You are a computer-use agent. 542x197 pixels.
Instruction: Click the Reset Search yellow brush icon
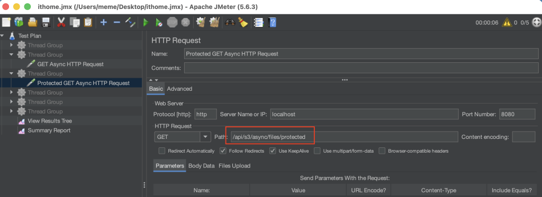[x=243, y=23]
